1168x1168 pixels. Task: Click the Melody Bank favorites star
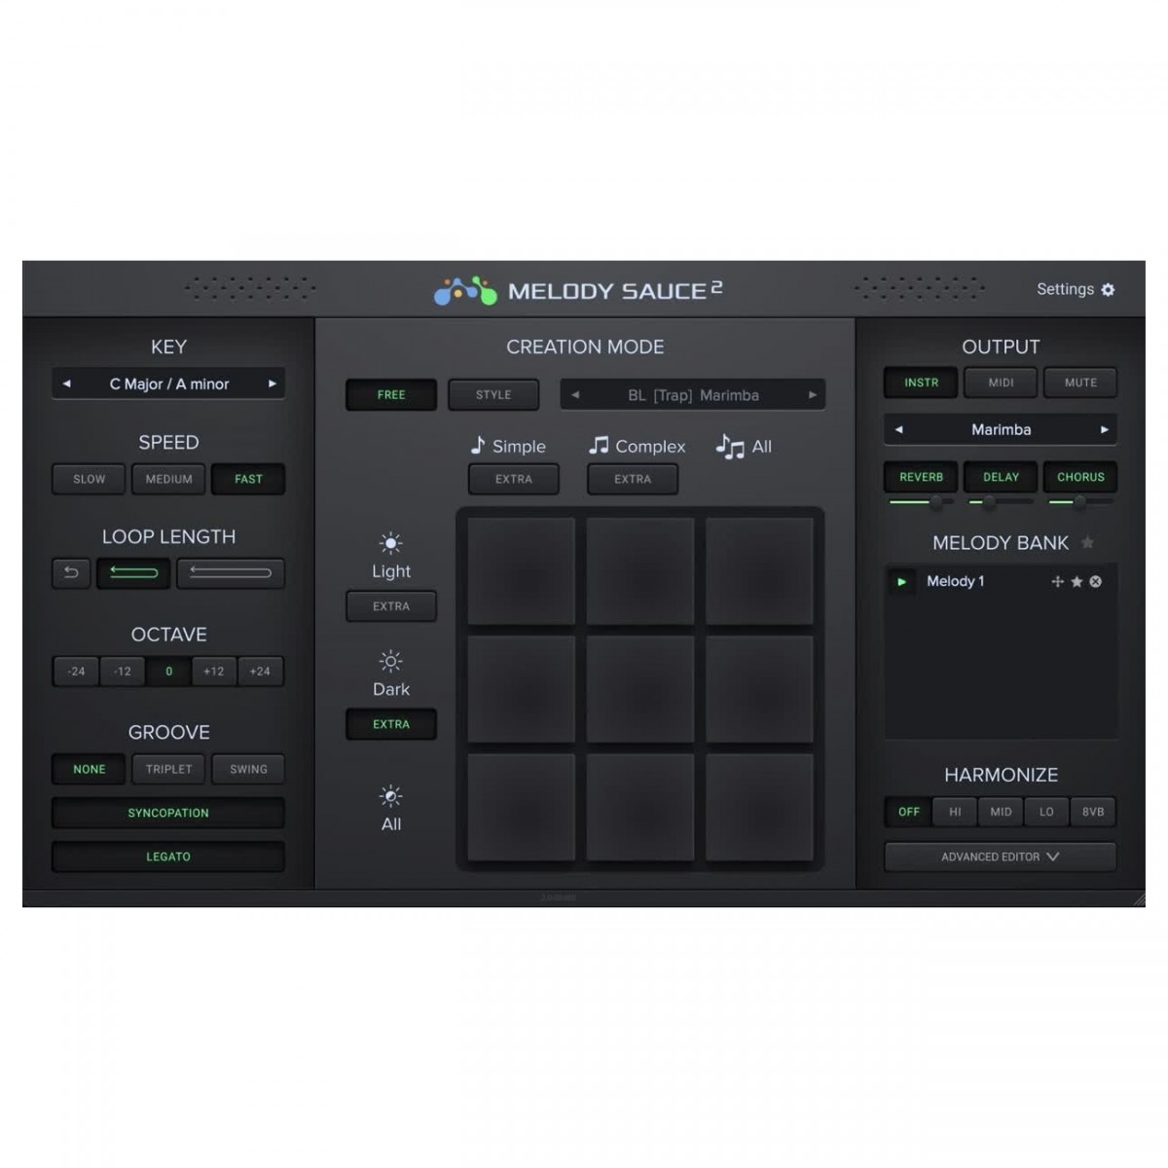click(x=1088, y=543)
